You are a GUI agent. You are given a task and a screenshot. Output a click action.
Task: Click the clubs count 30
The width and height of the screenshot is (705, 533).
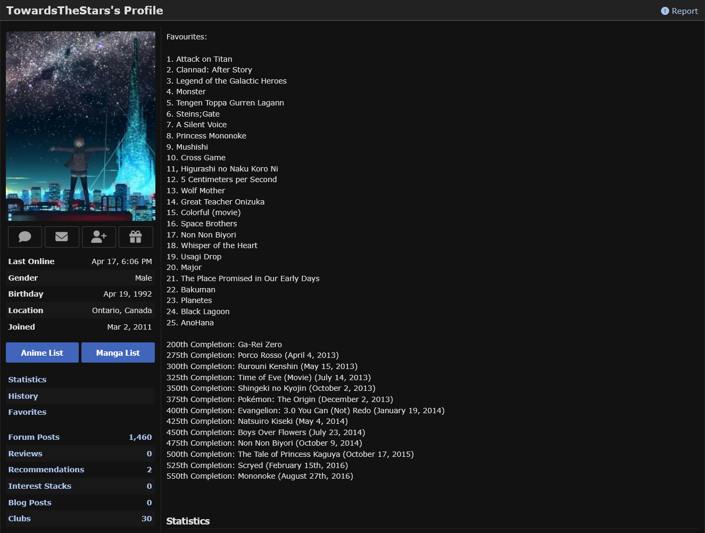(x=147, y=519)
